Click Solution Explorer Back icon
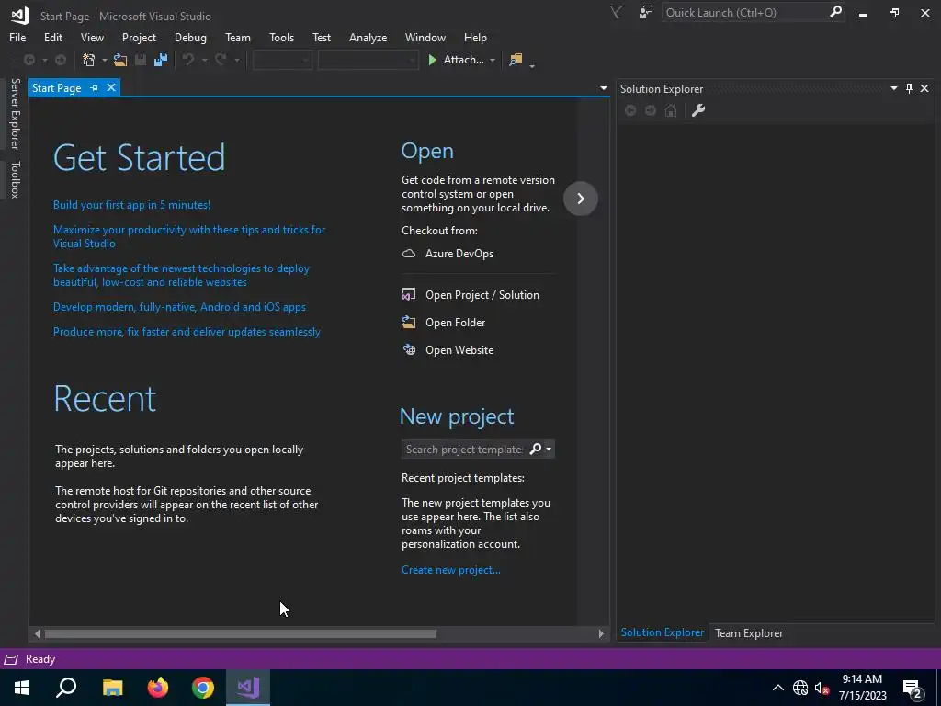 point(630,110)
